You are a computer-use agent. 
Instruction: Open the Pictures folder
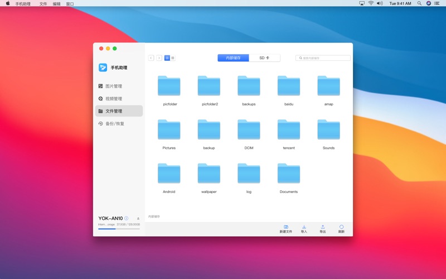pos(169,129)
